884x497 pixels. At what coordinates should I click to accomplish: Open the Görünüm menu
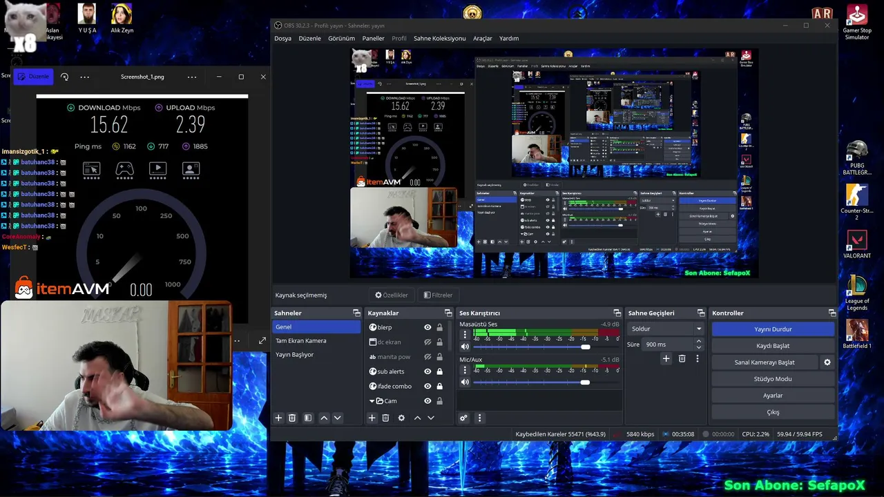pos(341,39)
